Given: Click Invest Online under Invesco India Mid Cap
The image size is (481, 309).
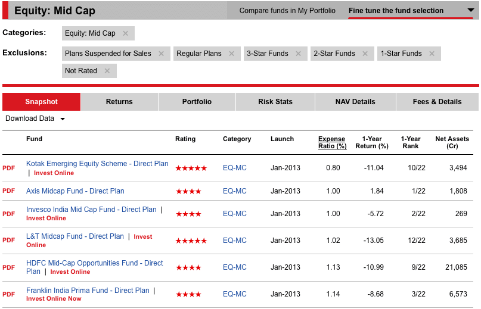Looking at the screenshot, I should point(46,219).
